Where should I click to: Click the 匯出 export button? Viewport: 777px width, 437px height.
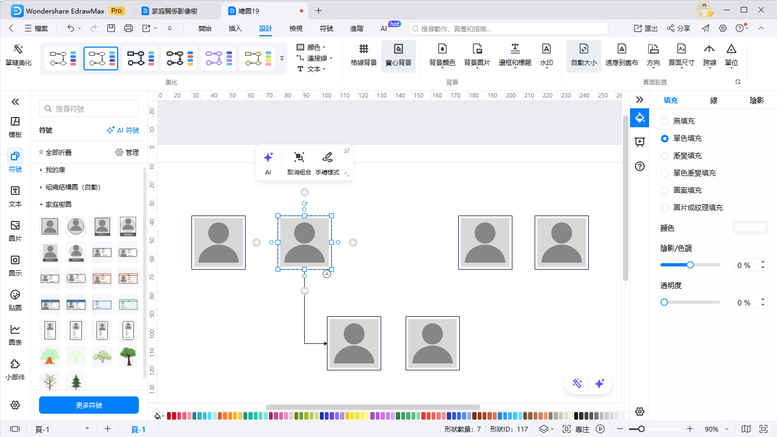646,29
